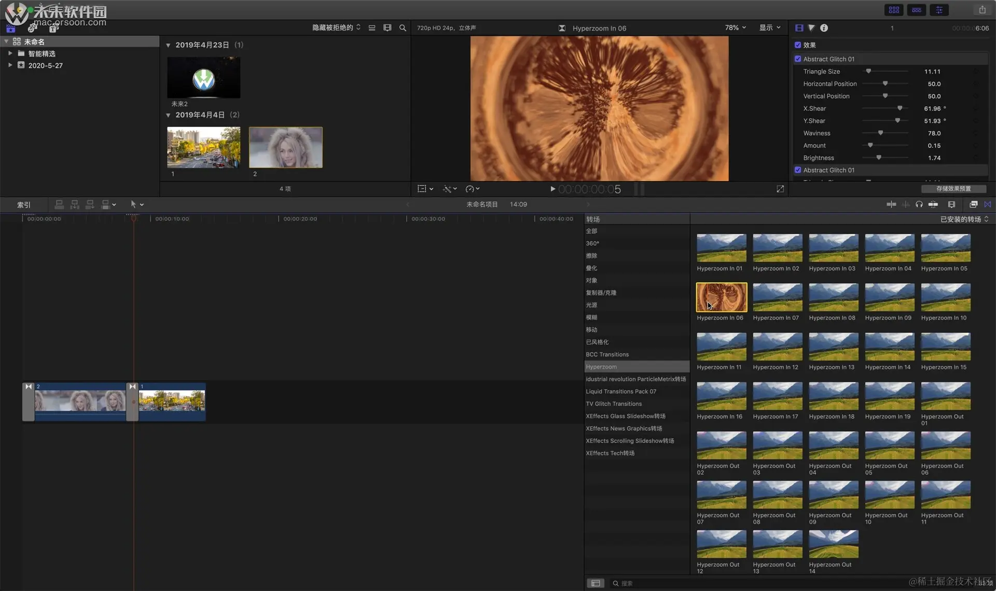Image resolution: width=996 pixels, height=591 pixels.
Task: Open the 78% zoom dropdown
Action: [x=735, y=28]
